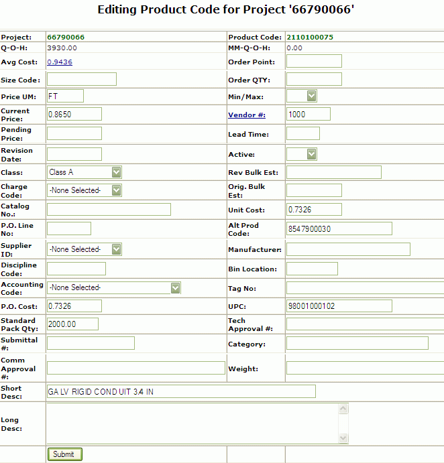
Task: Click the Size Code input field
Action: pyautogui.click(x=81, y=79)
